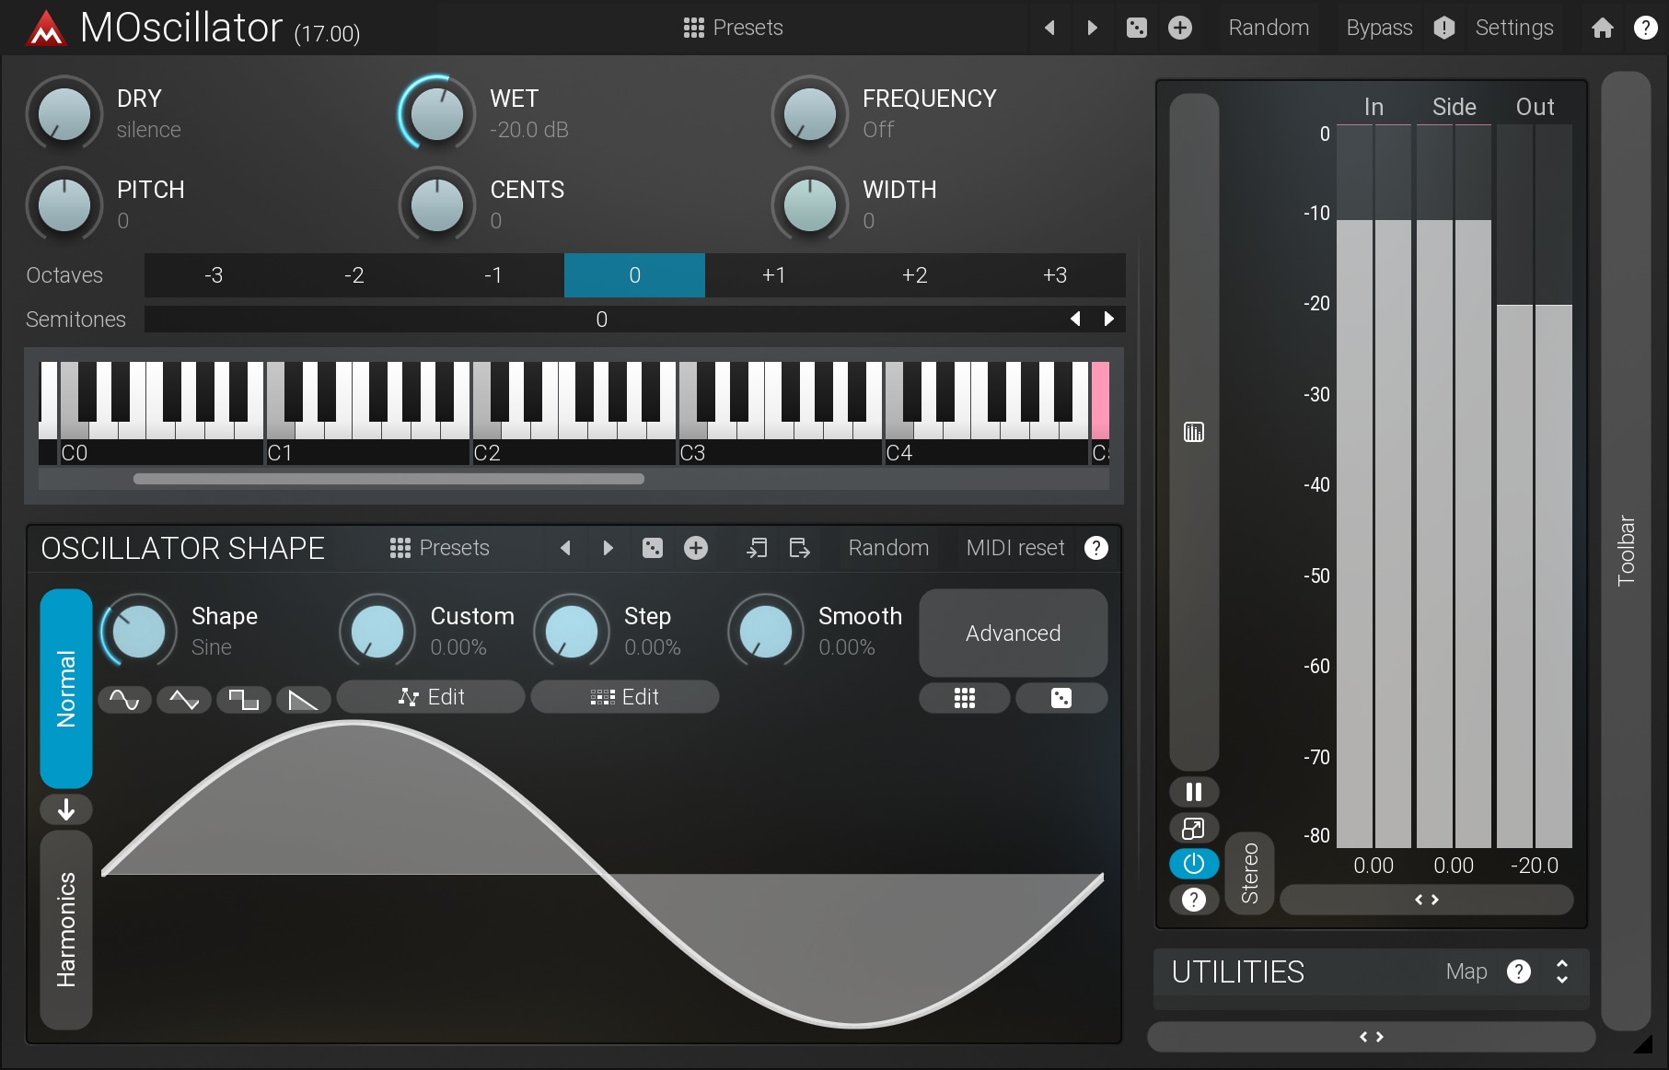Click the Advanced button
Screen dimensions: 1669x1070
(x=1013, y=634)
